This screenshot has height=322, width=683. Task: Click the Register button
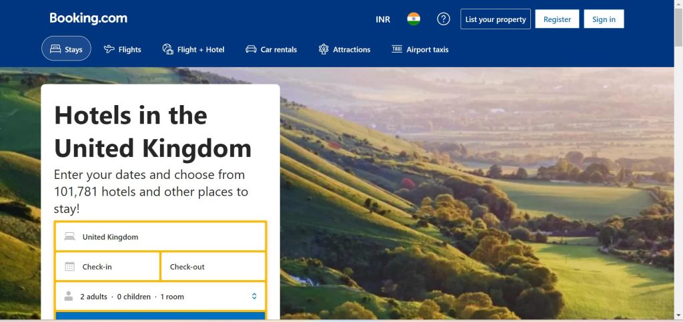pos(557,19)
